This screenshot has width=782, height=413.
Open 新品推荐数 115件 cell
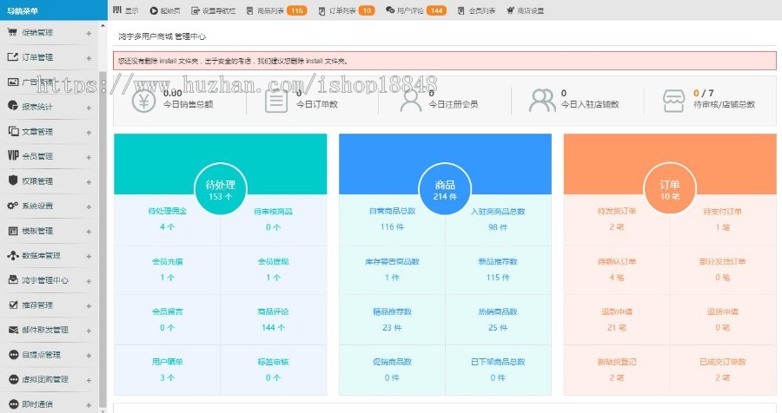pos(498,270)
